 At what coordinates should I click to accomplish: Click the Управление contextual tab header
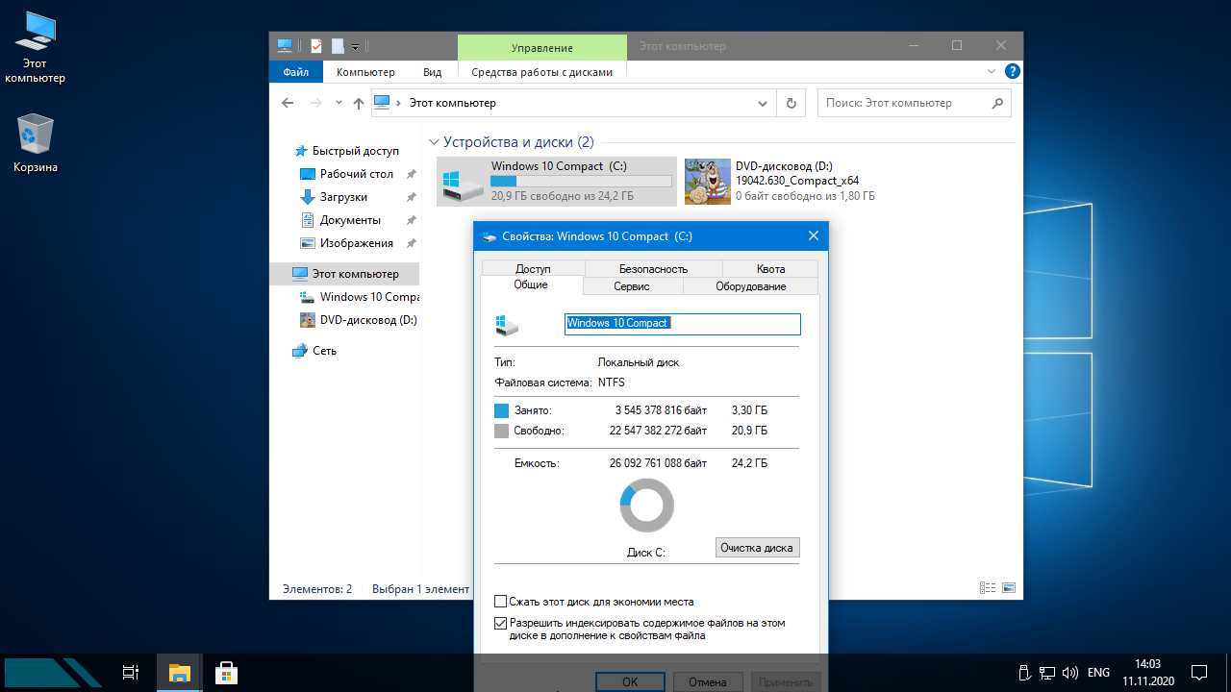click(541, 47)
